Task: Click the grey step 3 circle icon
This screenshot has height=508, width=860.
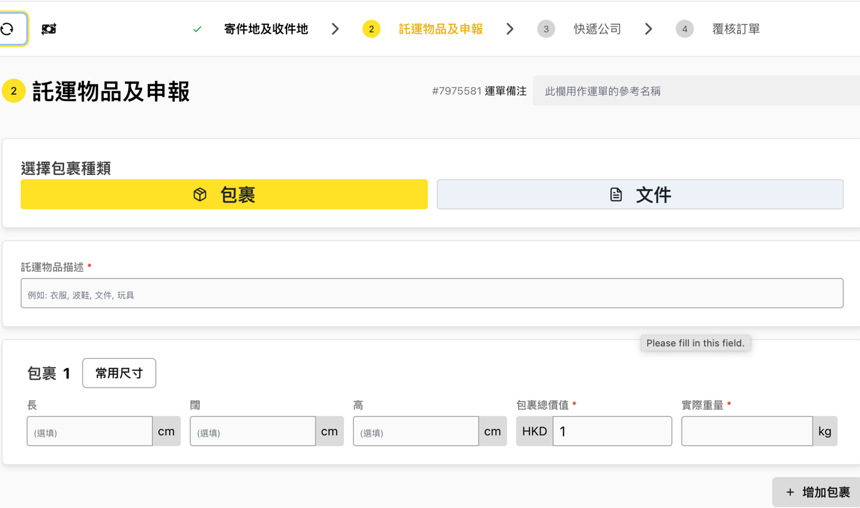Action: 546,29
